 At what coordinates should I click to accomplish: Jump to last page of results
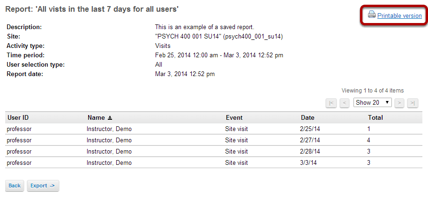(x=413, y=103)
